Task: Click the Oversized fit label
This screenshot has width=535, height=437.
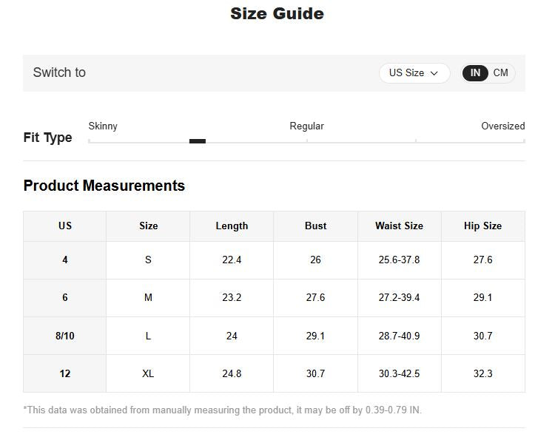Action: pyautogui.click(x=503, y=126)
